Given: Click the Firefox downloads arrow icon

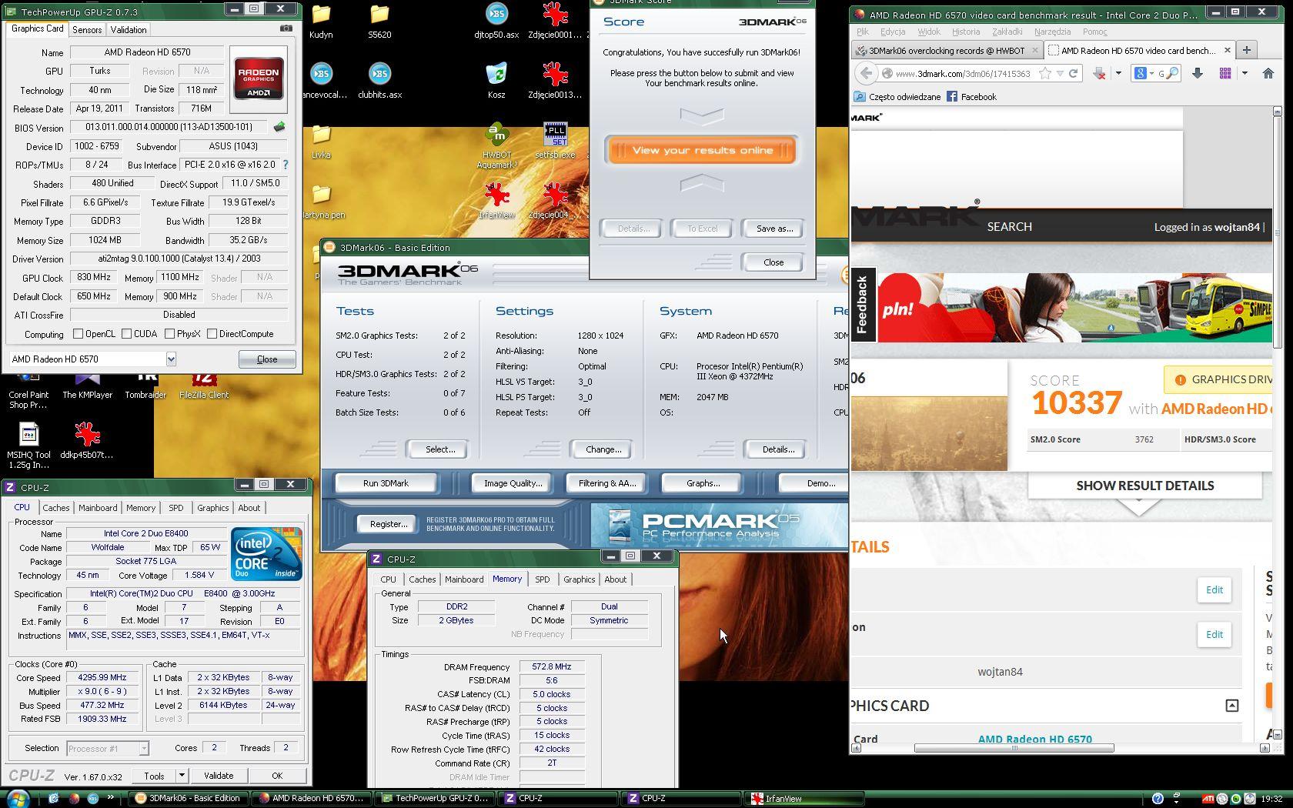Looking at the screenshot, I should (x=1197, y=73).
